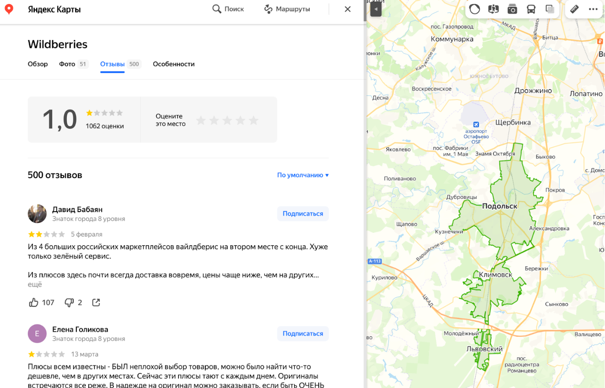This screenshot has width=605, height=388.
Task: Open the Особенности tab
Action: (x=174, y=64)
